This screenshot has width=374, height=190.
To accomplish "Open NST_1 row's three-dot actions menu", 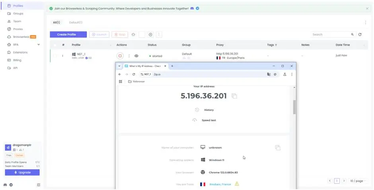I will [x=129, y=56].
